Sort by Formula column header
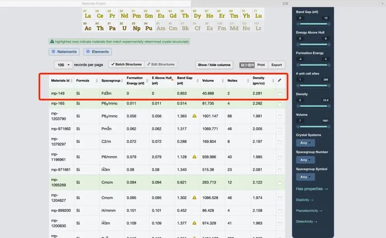 pyautogui.click(x=87, y=80)
